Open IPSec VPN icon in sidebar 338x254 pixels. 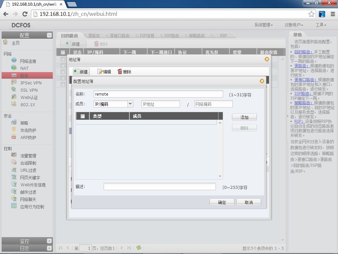point(14,82)
